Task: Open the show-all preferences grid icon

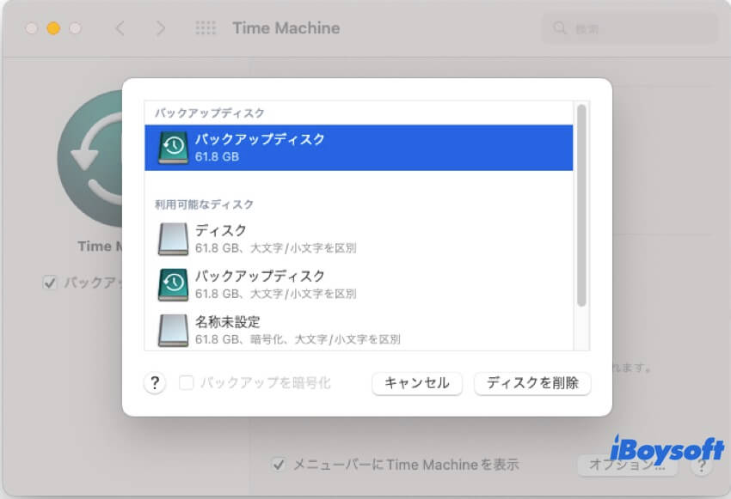Action: pyautogui.click(x=205, y=27)
